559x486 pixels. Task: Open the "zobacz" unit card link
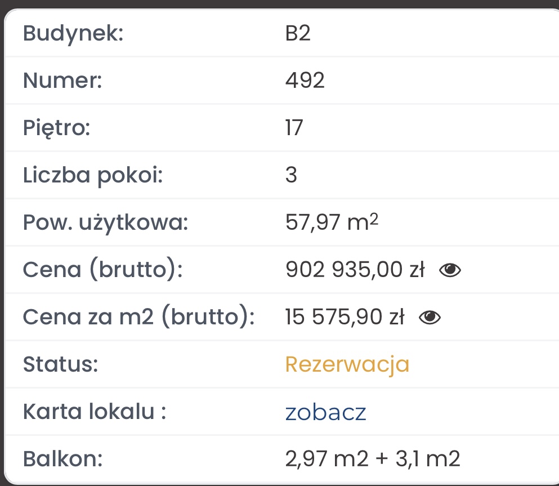[326, 413]
